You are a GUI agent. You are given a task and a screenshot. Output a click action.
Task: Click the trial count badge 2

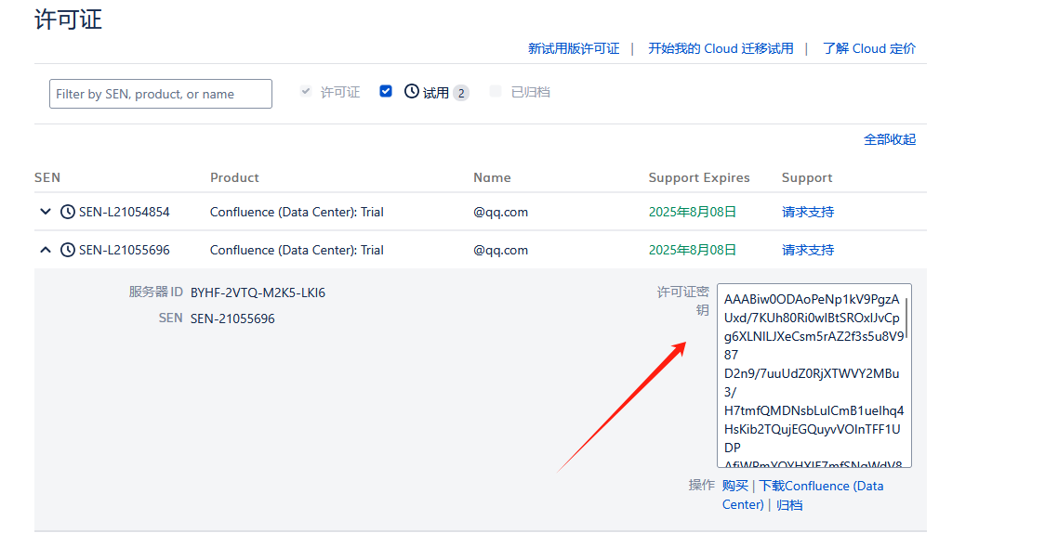click(x=461, y=93)
